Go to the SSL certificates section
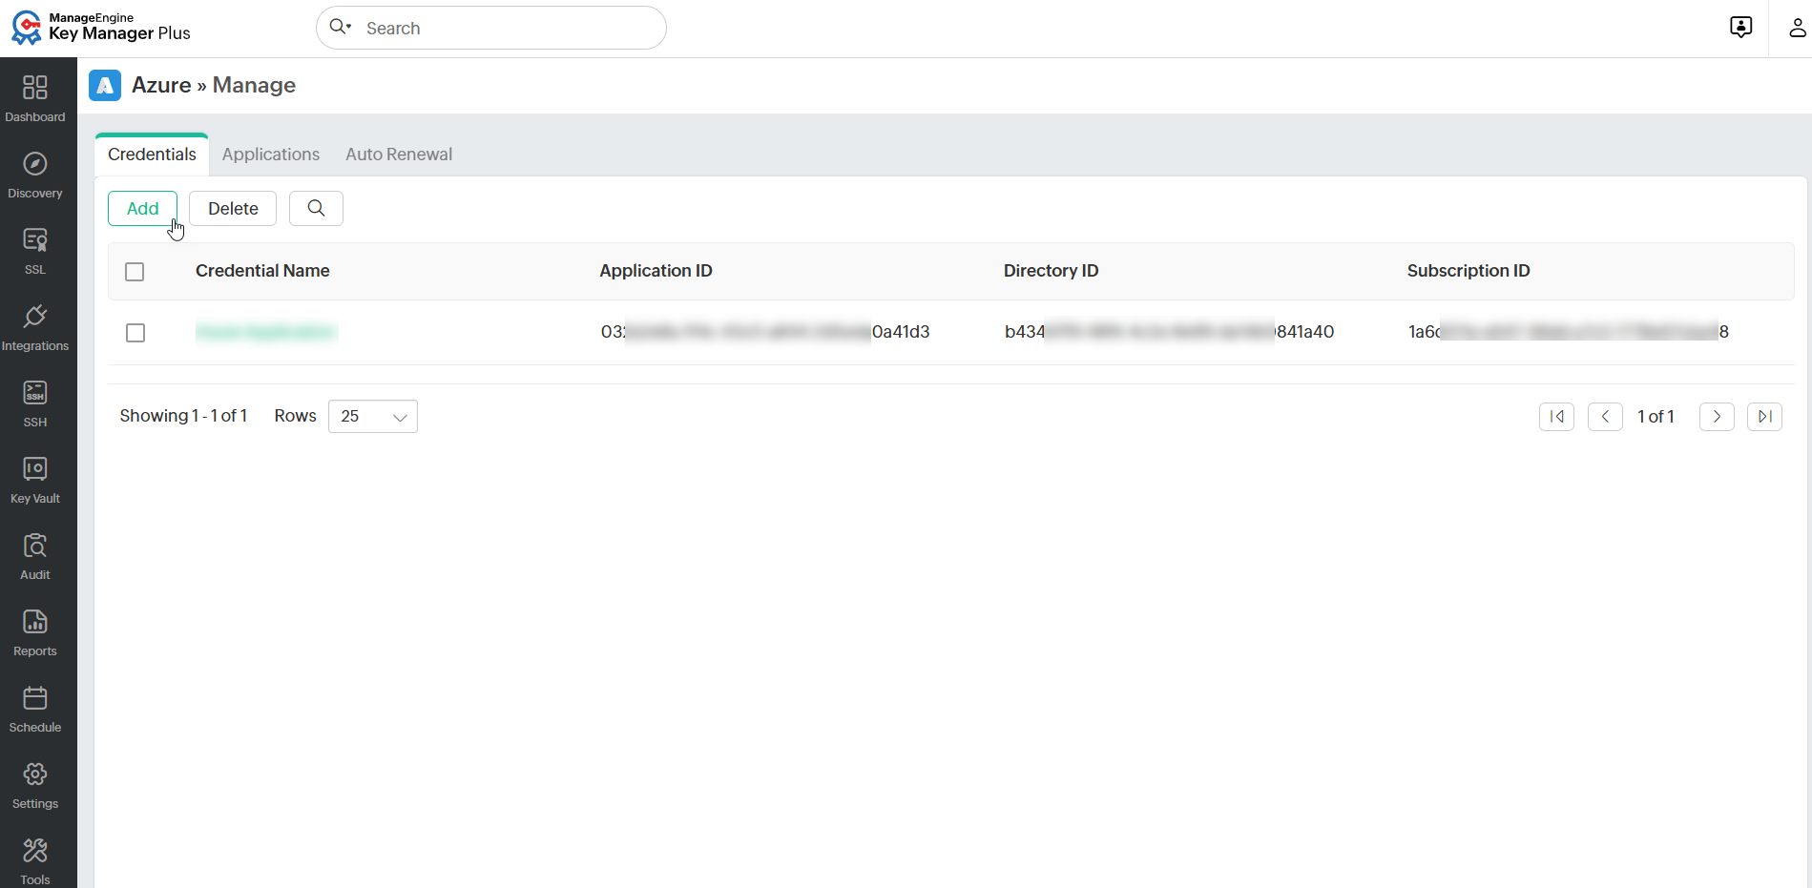Screen dimensions: 1812x888 (x=35, y=251)
